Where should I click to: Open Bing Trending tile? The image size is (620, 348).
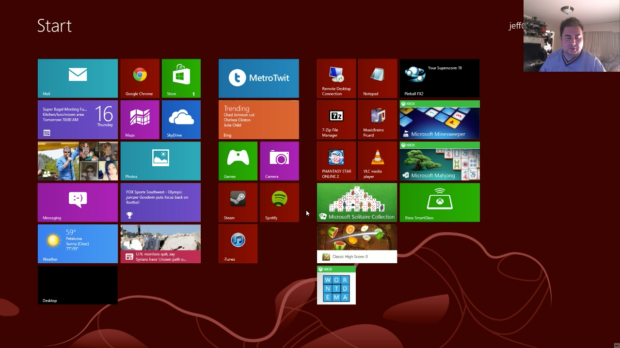point(259,120)
